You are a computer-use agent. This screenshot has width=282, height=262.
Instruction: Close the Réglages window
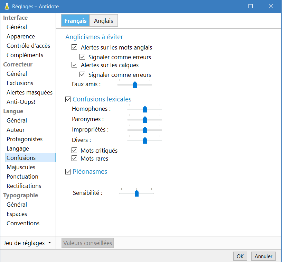click(271, 6)
